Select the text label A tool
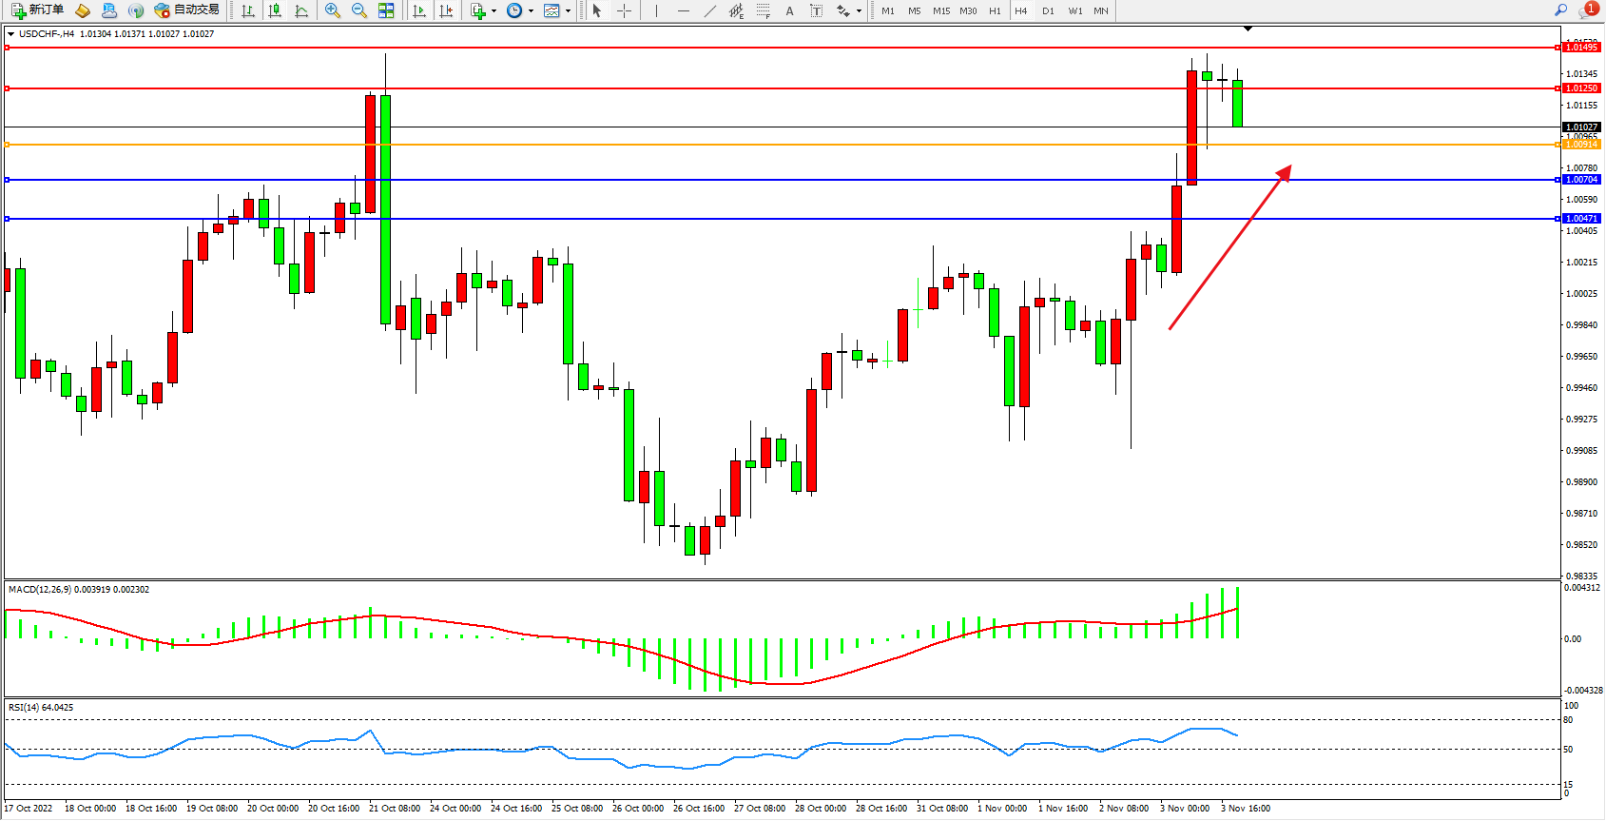Viewport: 1606px width, 821px height. coord(789,11)
